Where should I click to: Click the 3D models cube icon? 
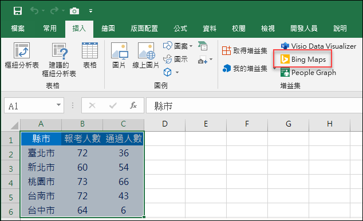pos(167,72)
